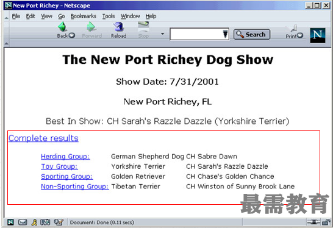Expand the URL bar dropdown arrow
333x228 pixels.
click(225, 34)
